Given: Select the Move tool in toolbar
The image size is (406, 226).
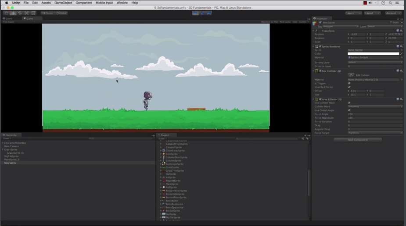Looking at the screenshot, I should tap(13, 13).
